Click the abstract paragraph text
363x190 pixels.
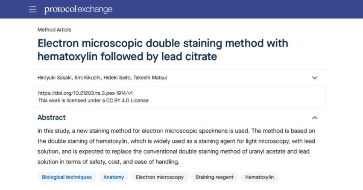coord(176,146)
